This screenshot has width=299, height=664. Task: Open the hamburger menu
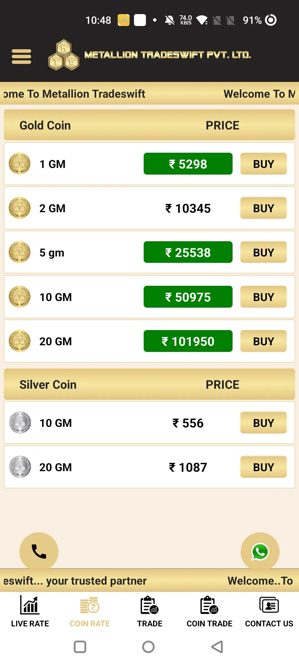point(21,56)
